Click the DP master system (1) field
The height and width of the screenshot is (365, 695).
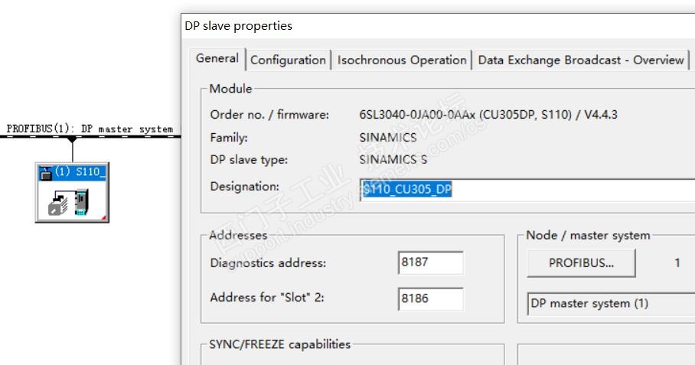[x=612, y=304]
